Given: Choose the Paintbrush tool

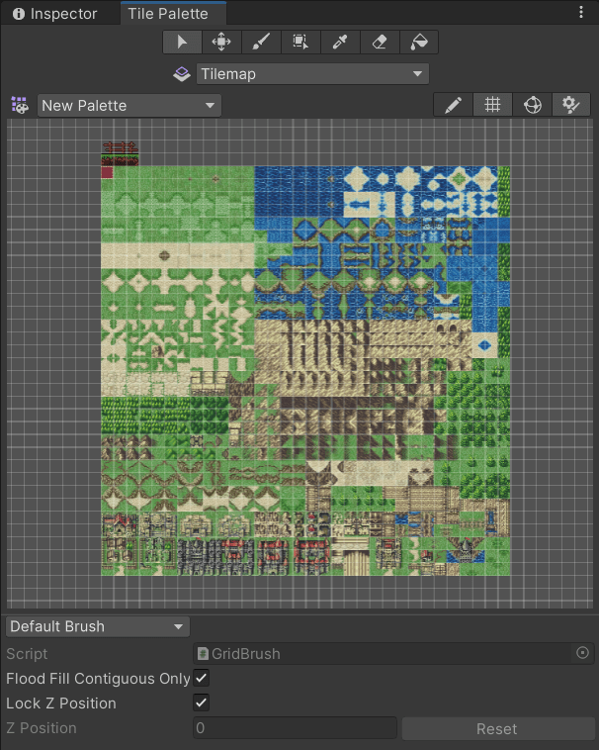Looking at the screenshot, I should tap(261, 43).
